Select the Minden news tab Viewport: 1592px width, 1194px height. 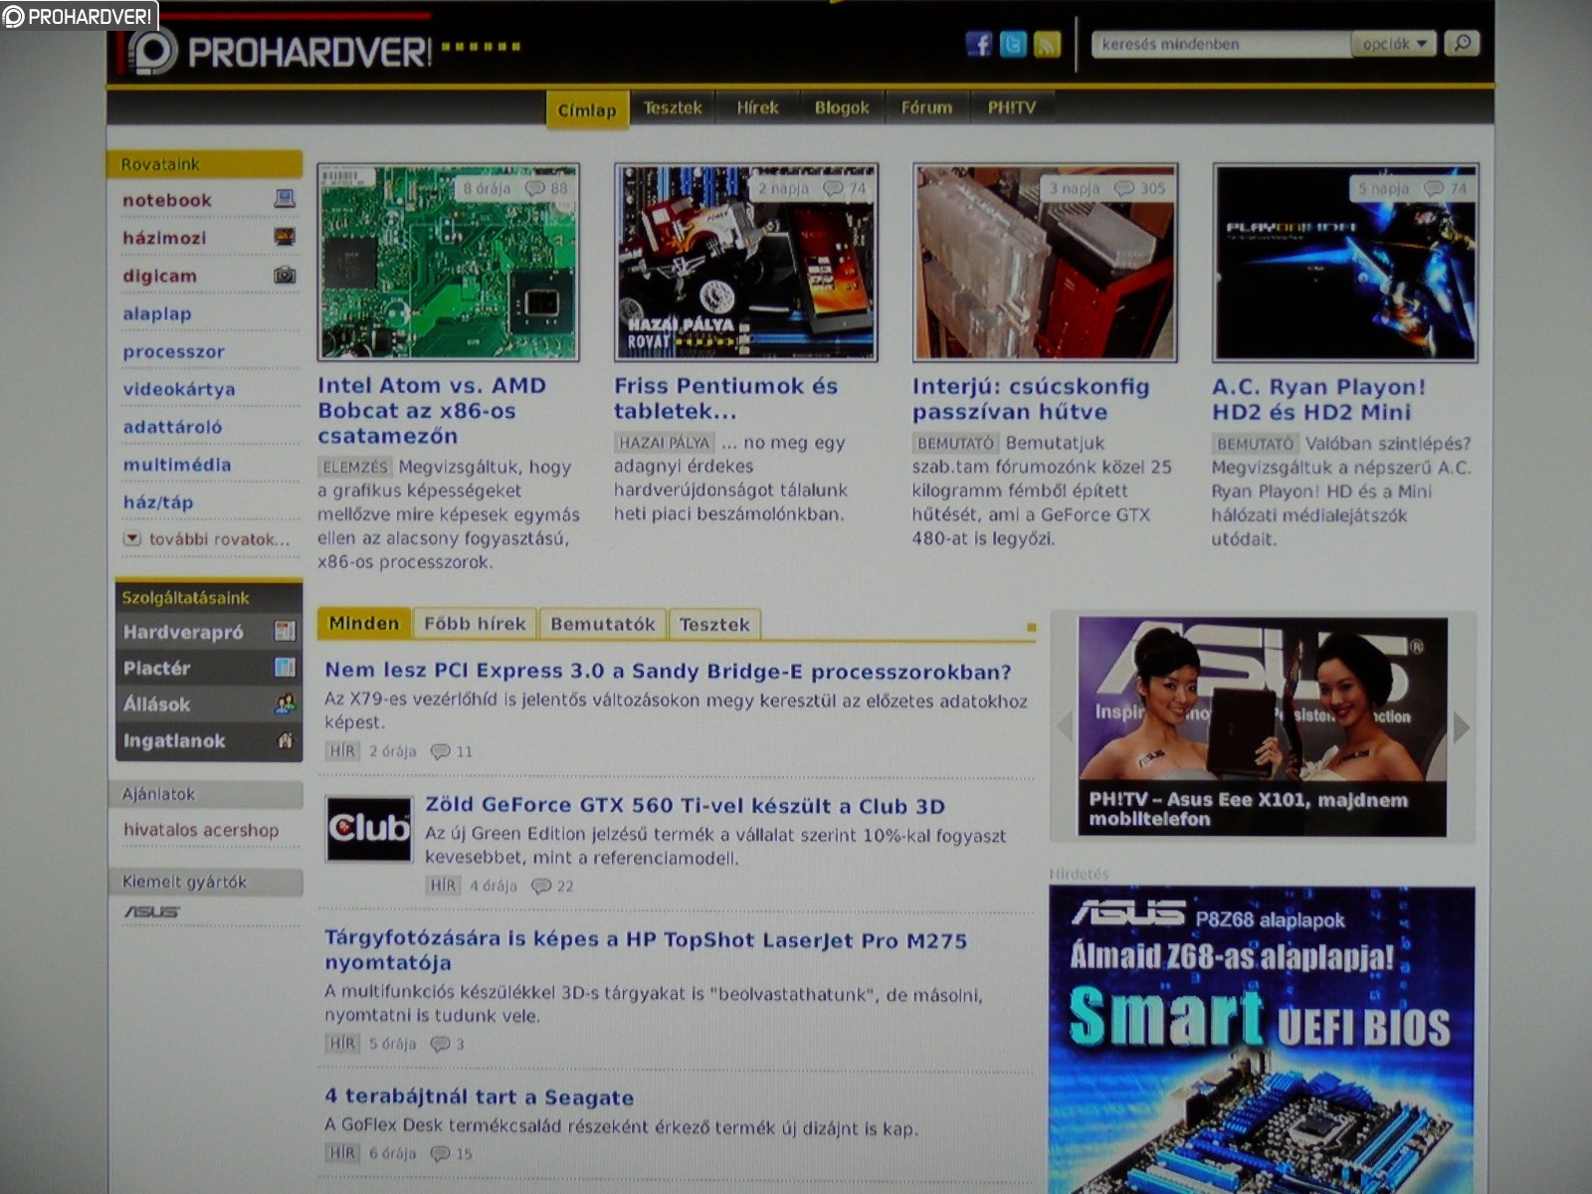click(363, 623)
